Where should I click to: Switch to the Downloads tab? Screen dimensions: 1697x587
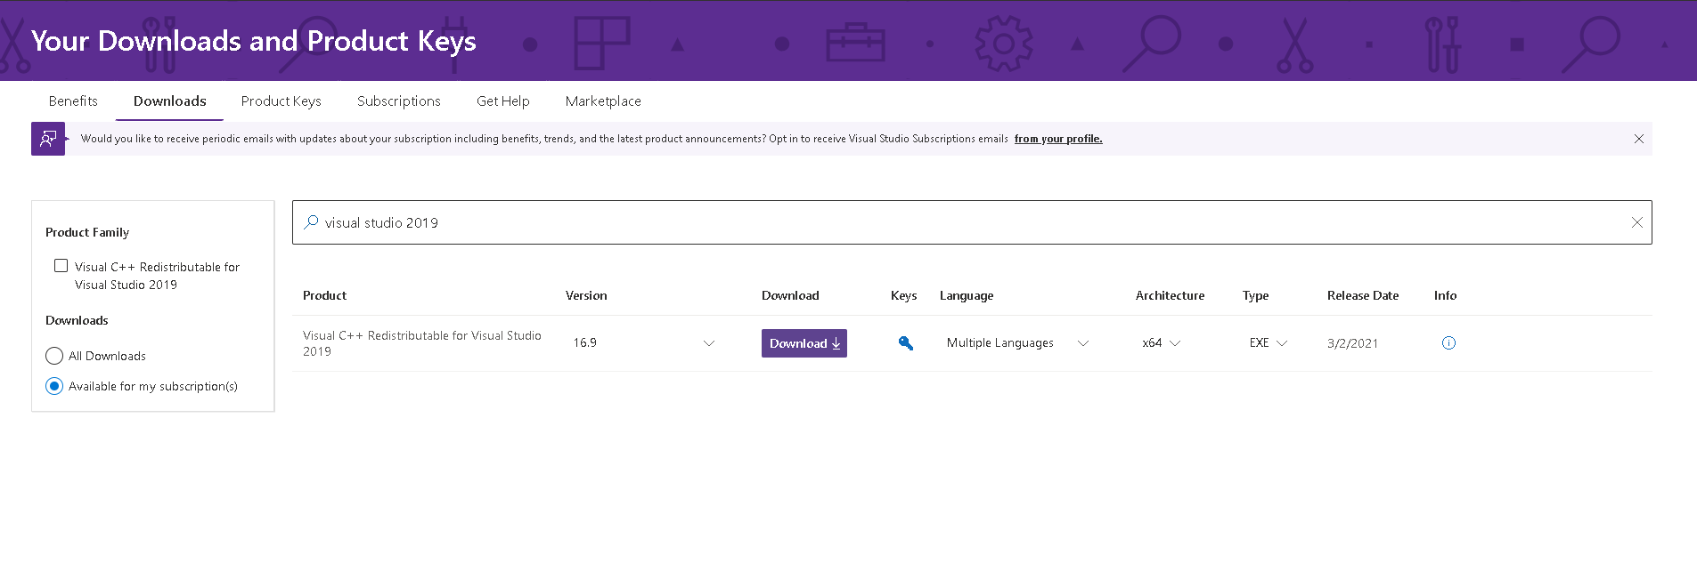pyautogui.click(x=169, y=101)
